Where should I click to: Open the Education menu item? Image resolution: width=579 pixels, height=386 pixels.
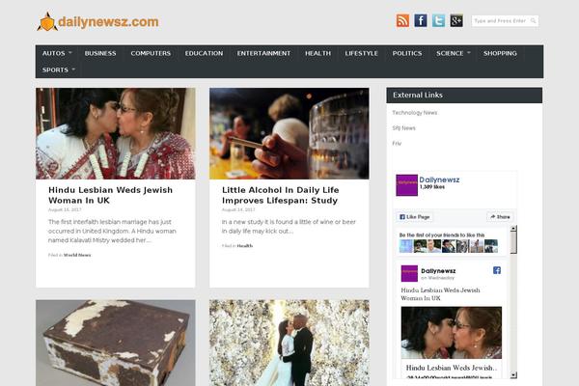point(204,53)
